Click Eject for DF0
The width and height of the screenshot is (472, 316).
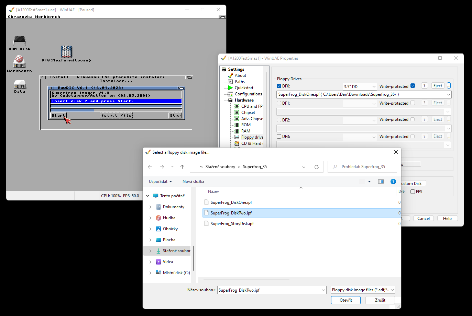pyautogui.click(x=438, y=86)
